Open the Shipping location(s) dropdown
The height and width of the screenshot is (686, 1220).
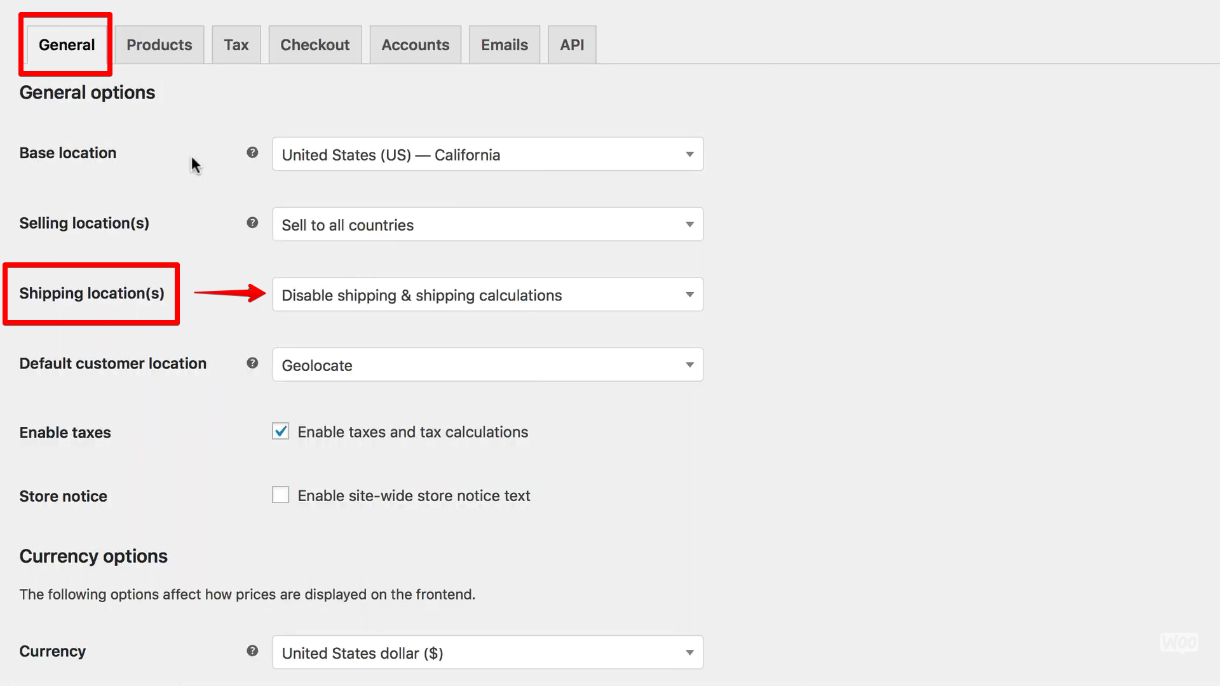click(x=487, y=295)
